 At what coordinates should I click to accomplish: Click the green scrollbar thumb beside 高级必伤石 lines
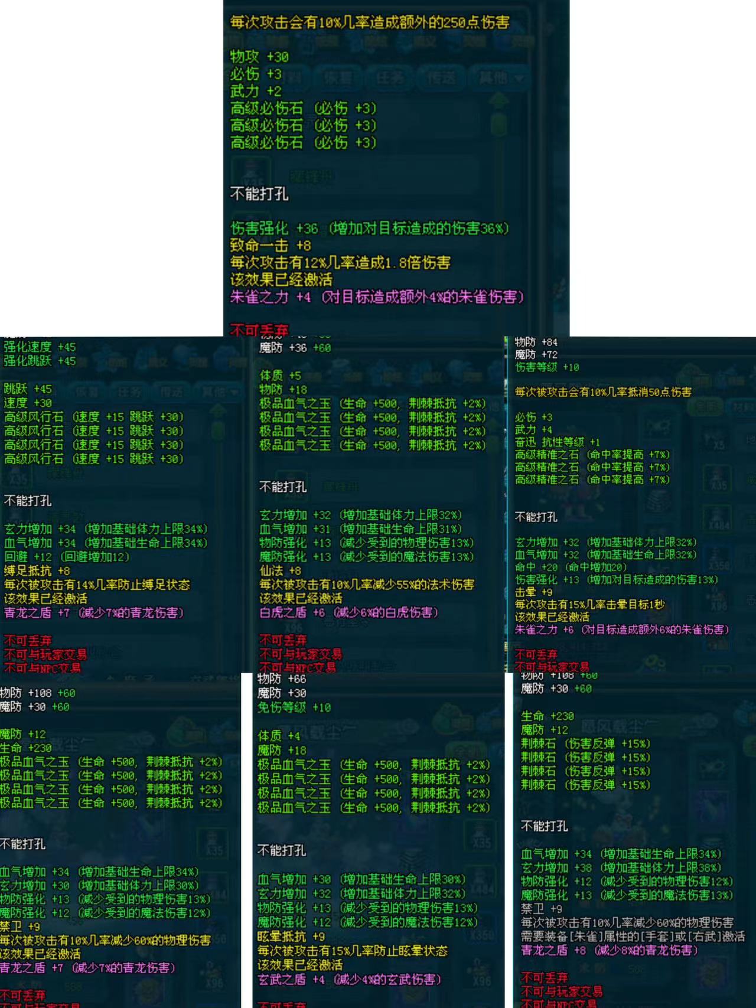tap(500, 125)
